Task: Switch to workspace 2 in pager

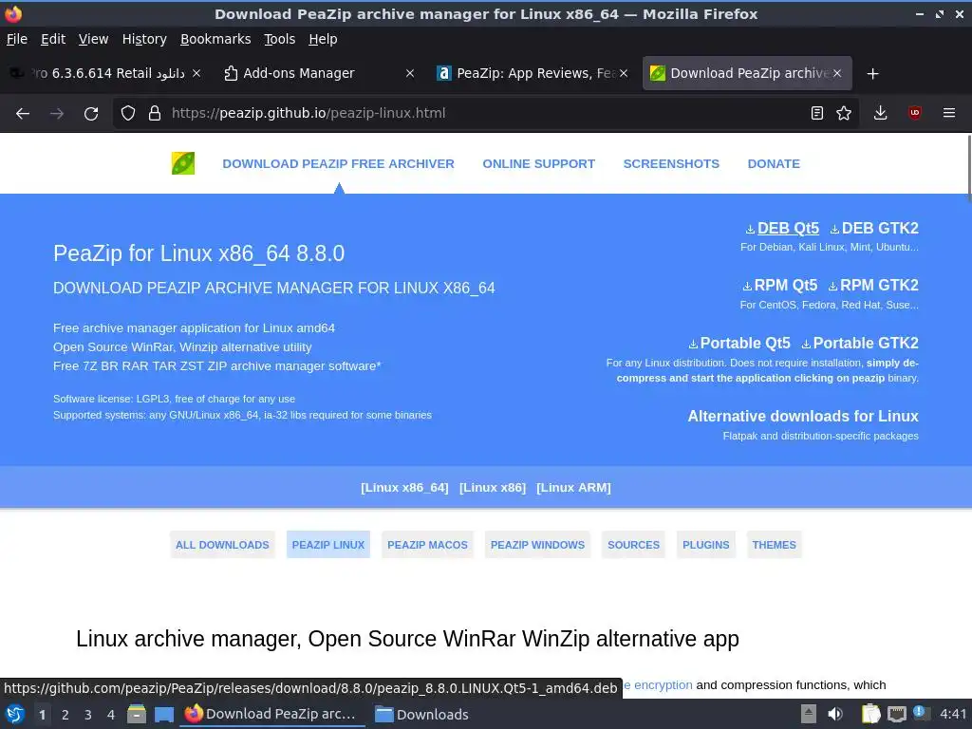Action: pyautogui.click(x=65, y=715)
